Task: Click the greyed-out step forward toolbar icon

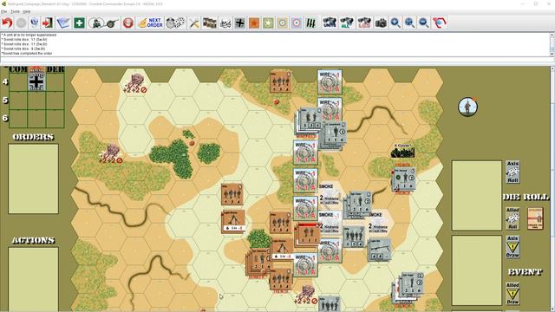Action: pyautogui.click(x=21, y=23)
